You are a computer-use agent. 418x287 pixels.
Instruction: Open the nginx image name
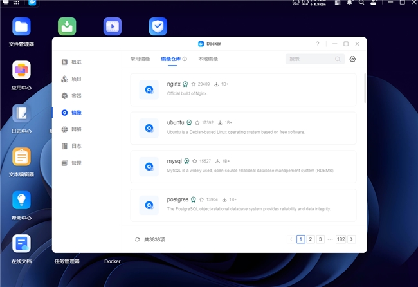[x=174, y=84]
